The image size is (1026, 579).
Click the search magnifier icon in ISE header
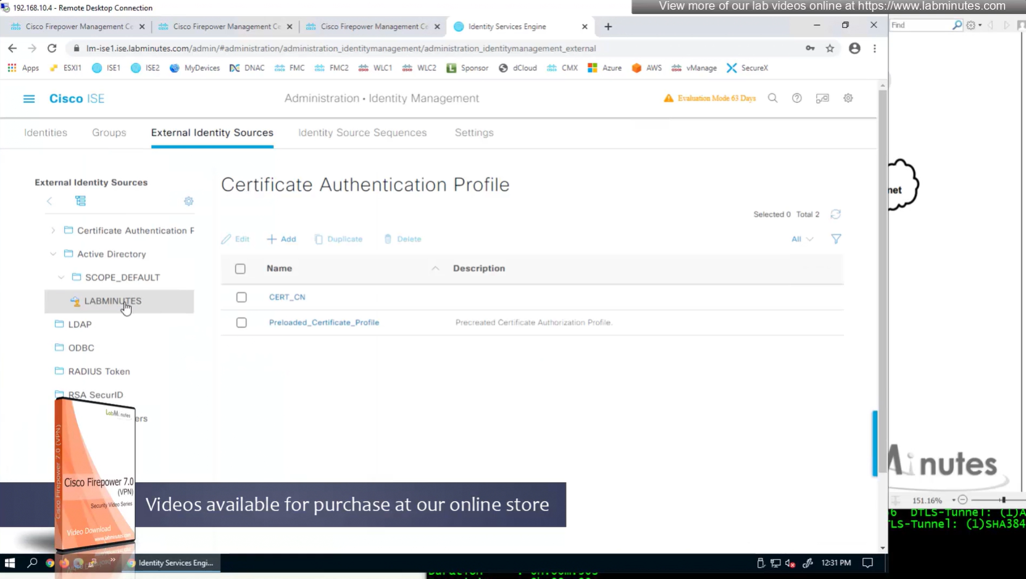tap(772, 99)
